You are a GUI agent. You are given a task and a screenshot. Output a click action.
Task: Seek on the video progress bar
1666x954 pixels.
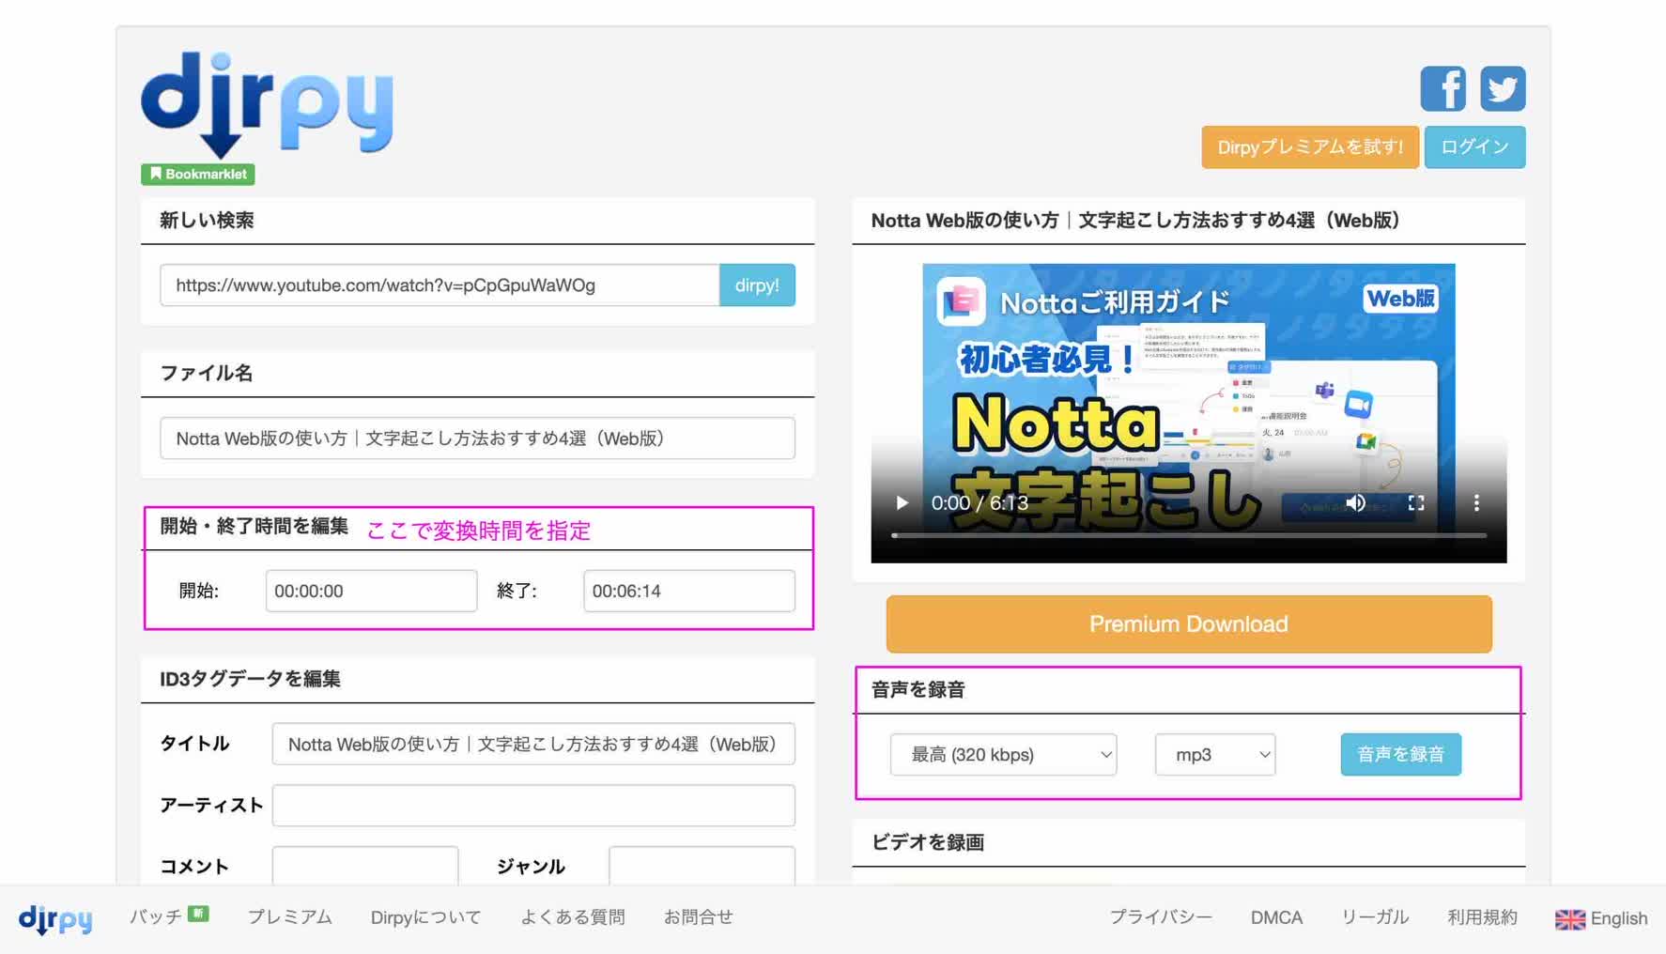[x=1188, y=535]
